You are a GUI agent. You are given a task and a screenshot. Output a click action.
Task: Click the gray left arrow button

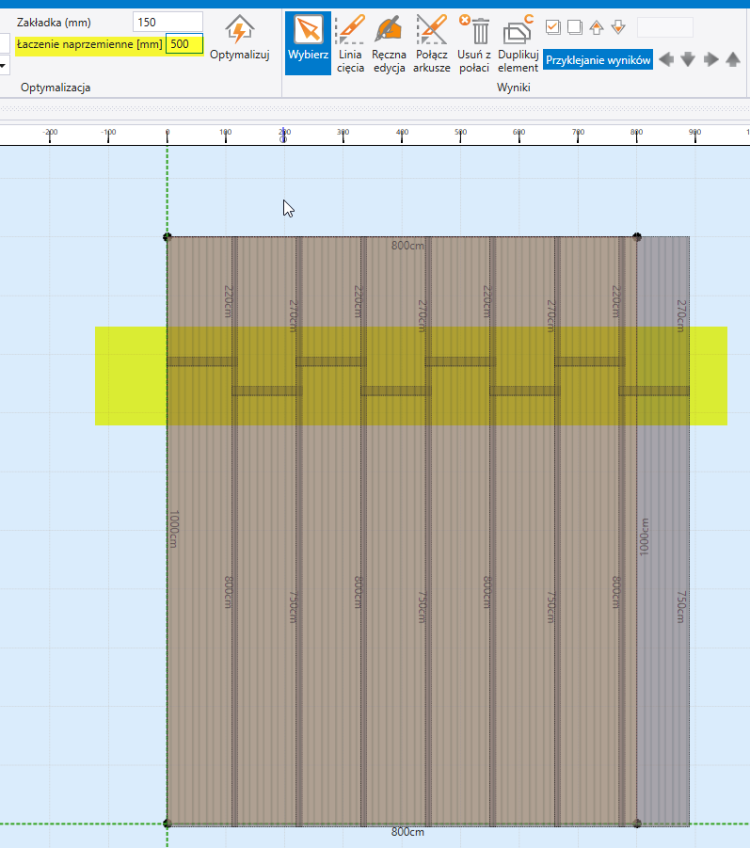click(666, 59)
